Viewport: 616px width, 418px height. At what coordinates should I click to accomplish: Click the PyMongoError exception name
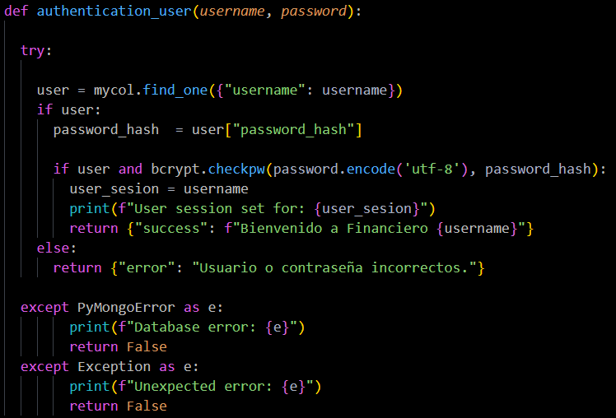click(126, 307)
